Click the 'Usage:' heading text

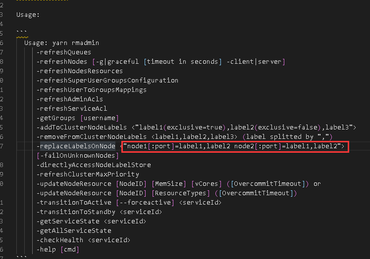pyautogui.click(x=28, y=15)
